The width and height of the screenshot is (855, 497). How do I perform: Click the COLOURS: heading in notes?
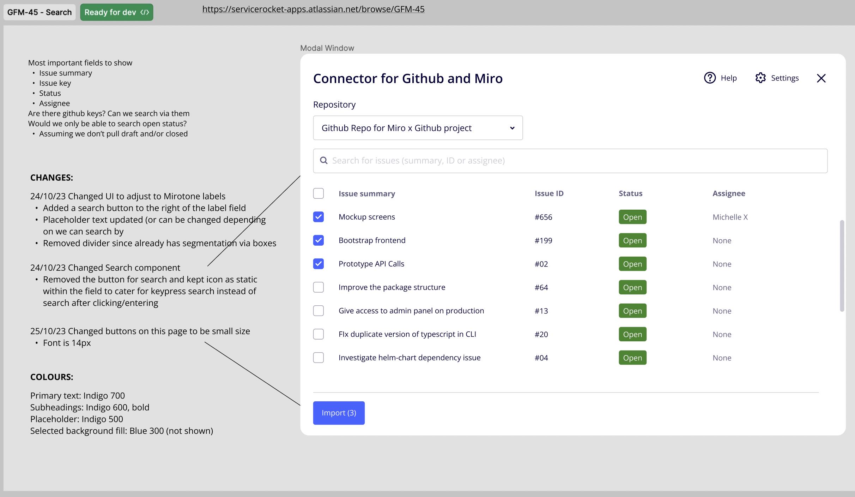tap(52, 377)
